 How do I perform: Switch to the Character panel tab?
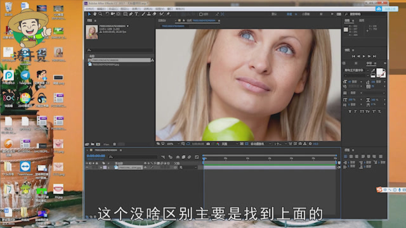click(369, 63)
